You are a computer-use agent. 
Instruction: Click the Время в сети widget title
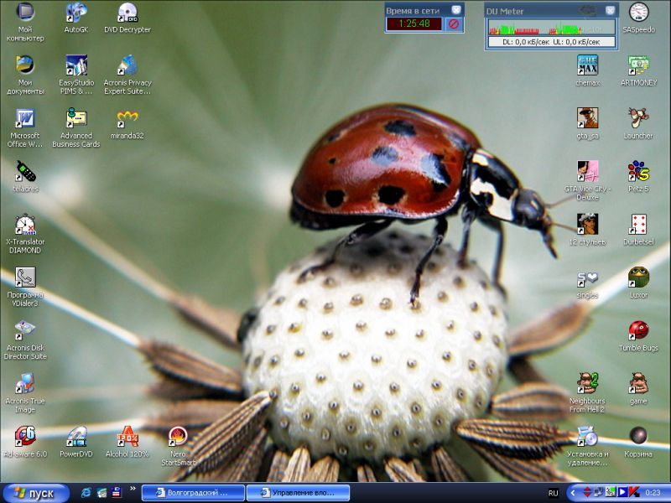pos(413,11)
